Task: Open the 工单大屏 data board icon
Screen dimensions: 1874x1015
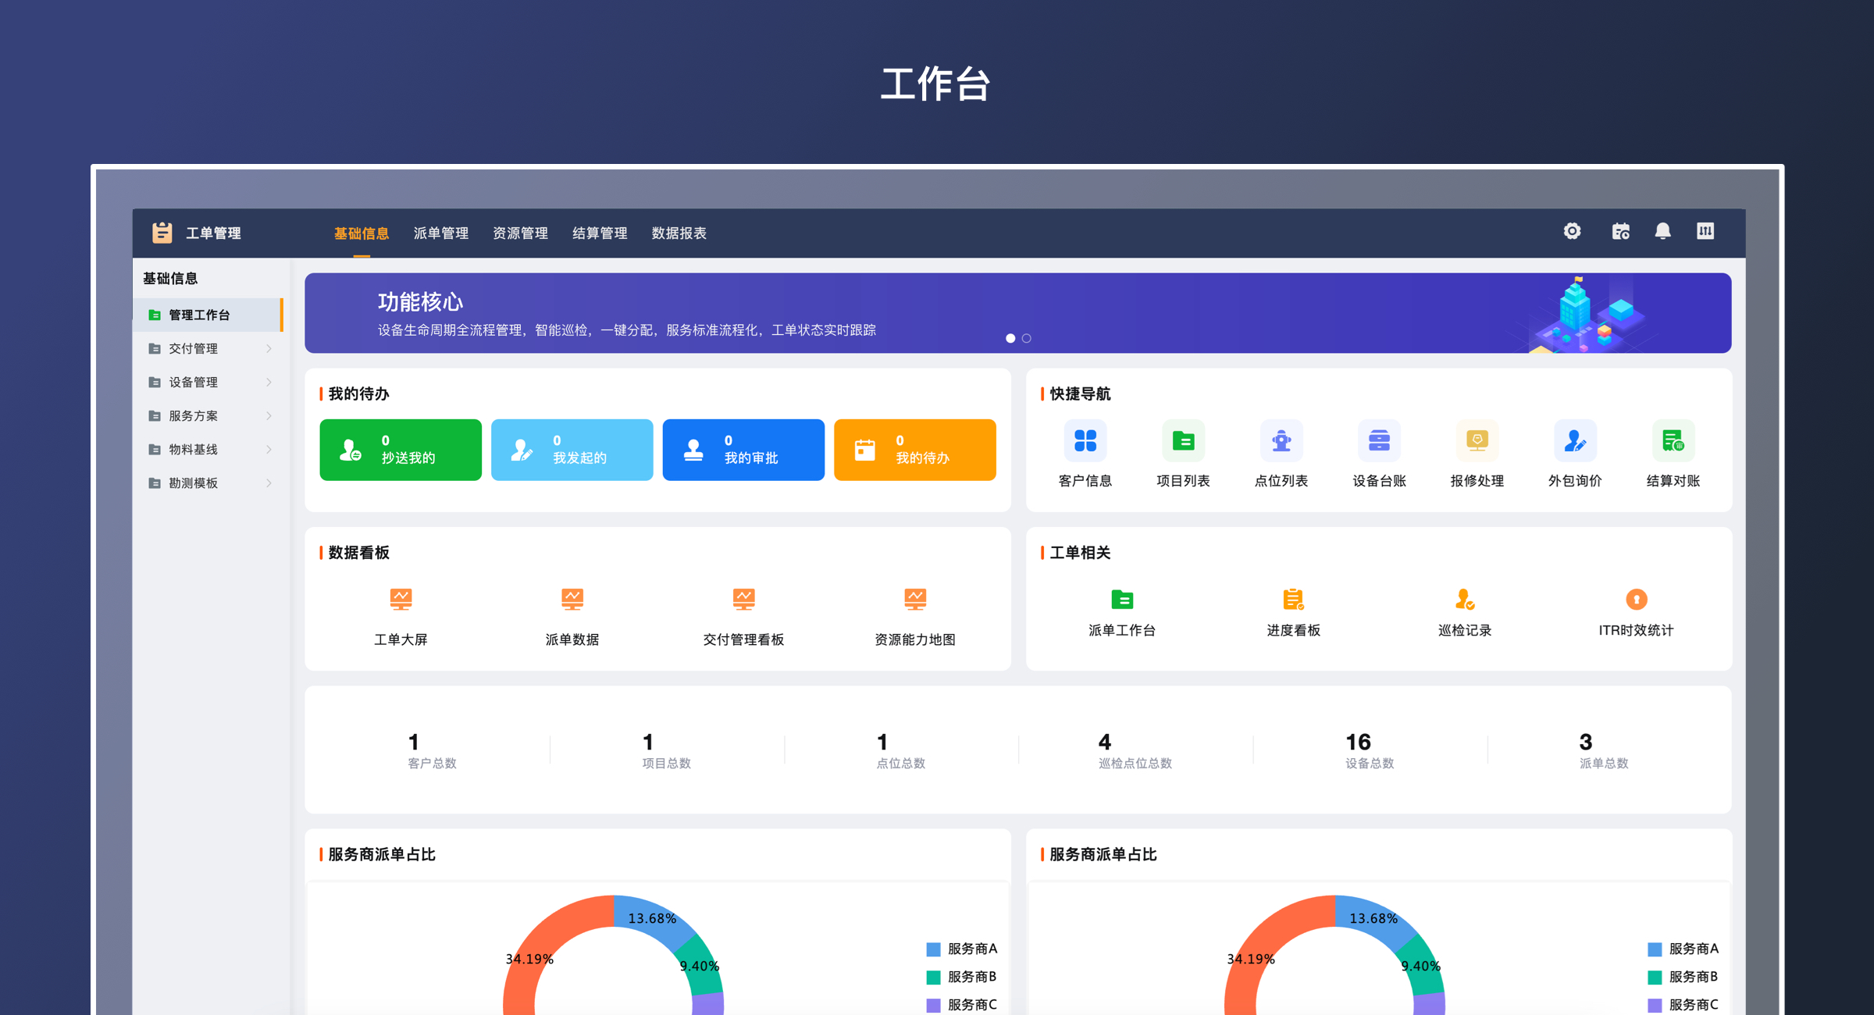Action: pos(401,599)
